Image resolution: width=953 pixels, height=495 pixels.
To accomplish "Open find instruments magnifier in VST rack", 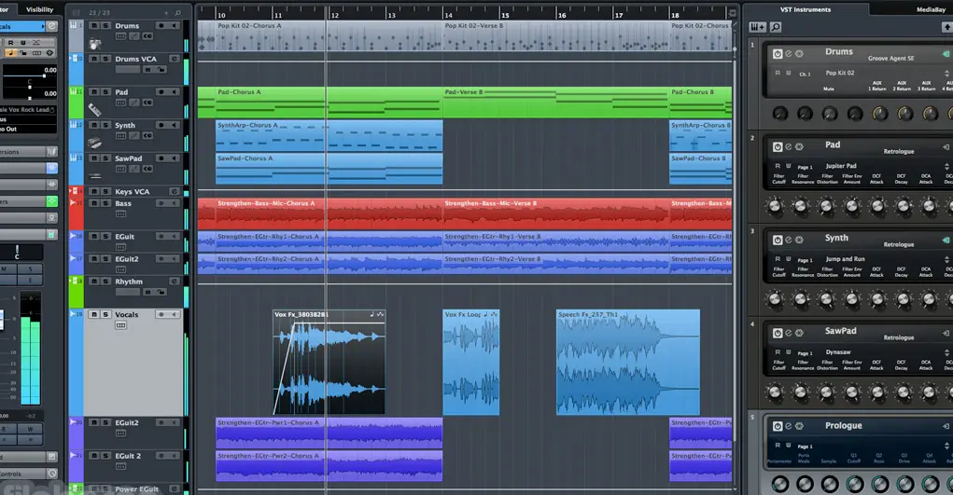I will pos(776,27).
